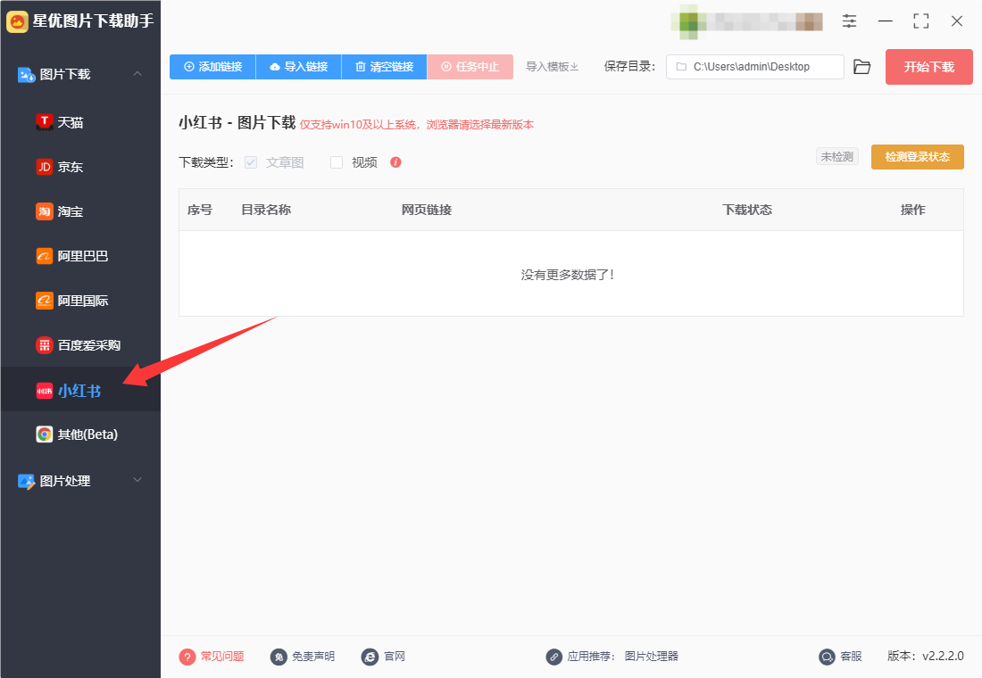Click the 京东 JD icon
The width and height of the screenshot is (982, 678).
45,167
